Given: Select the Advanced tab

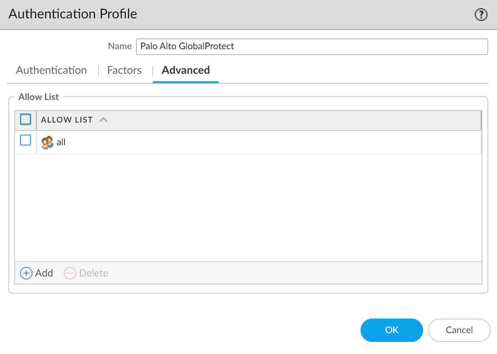Looking at the screenshot, I should tap(186, 70).
